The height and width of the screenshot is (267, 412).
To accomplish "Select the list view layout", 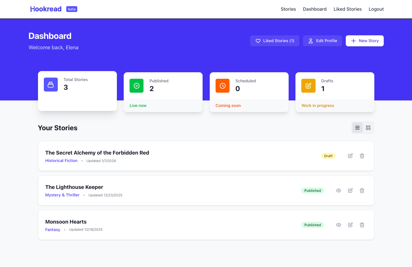I will [357, 128].
